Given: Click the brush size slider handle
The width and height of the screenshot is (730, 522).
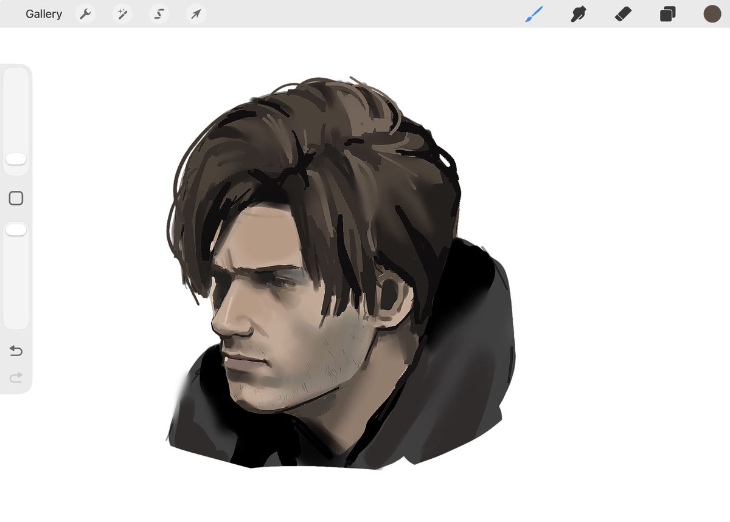Looking at the screenshot, I should [x=16, y=159].
